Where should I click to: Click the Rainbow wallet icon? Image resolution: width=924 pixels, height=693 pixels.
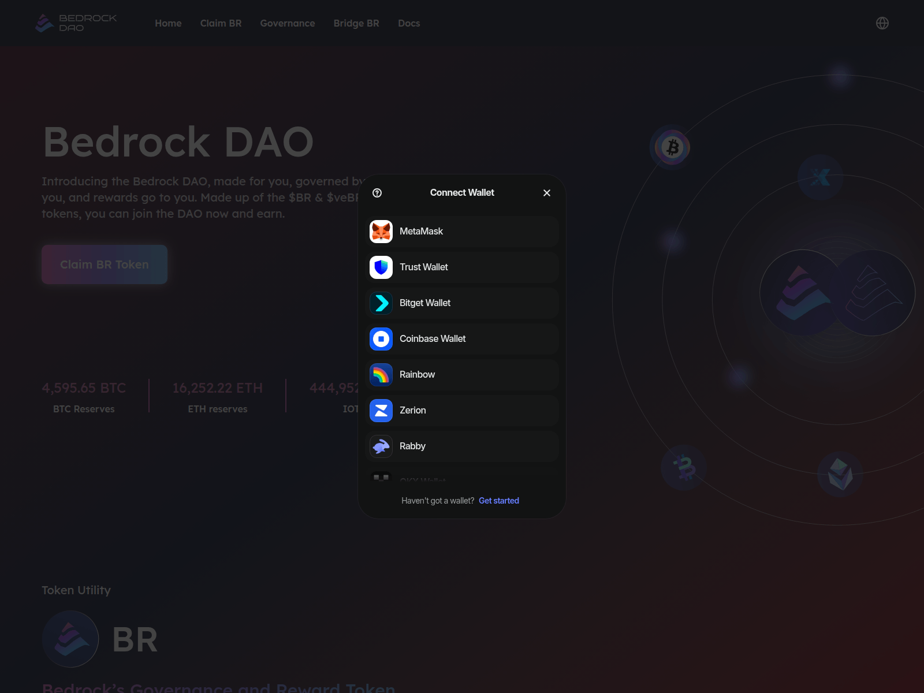(x=381, y=375)
